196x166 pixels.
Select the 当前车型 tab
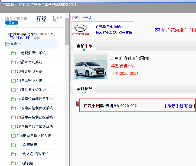click(85, 47)
